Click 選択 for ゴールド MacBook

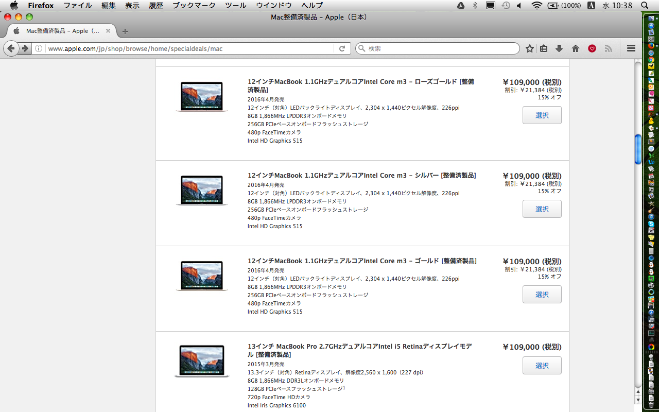[x=542, y=295]
